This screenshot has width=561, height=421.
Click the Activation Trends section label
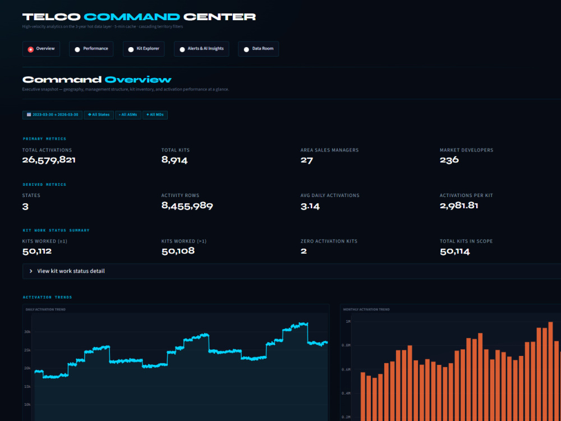coord(48,298)
